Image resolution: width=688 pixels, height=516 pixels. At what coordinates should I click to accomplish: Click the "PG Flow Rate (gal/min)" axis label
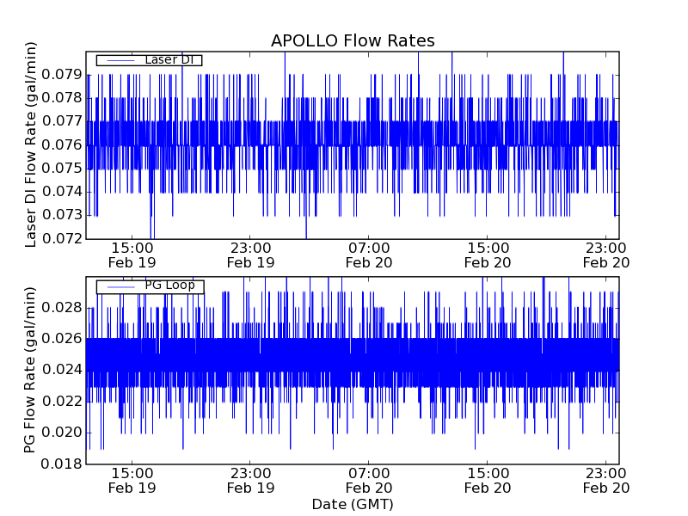[31, 371]
